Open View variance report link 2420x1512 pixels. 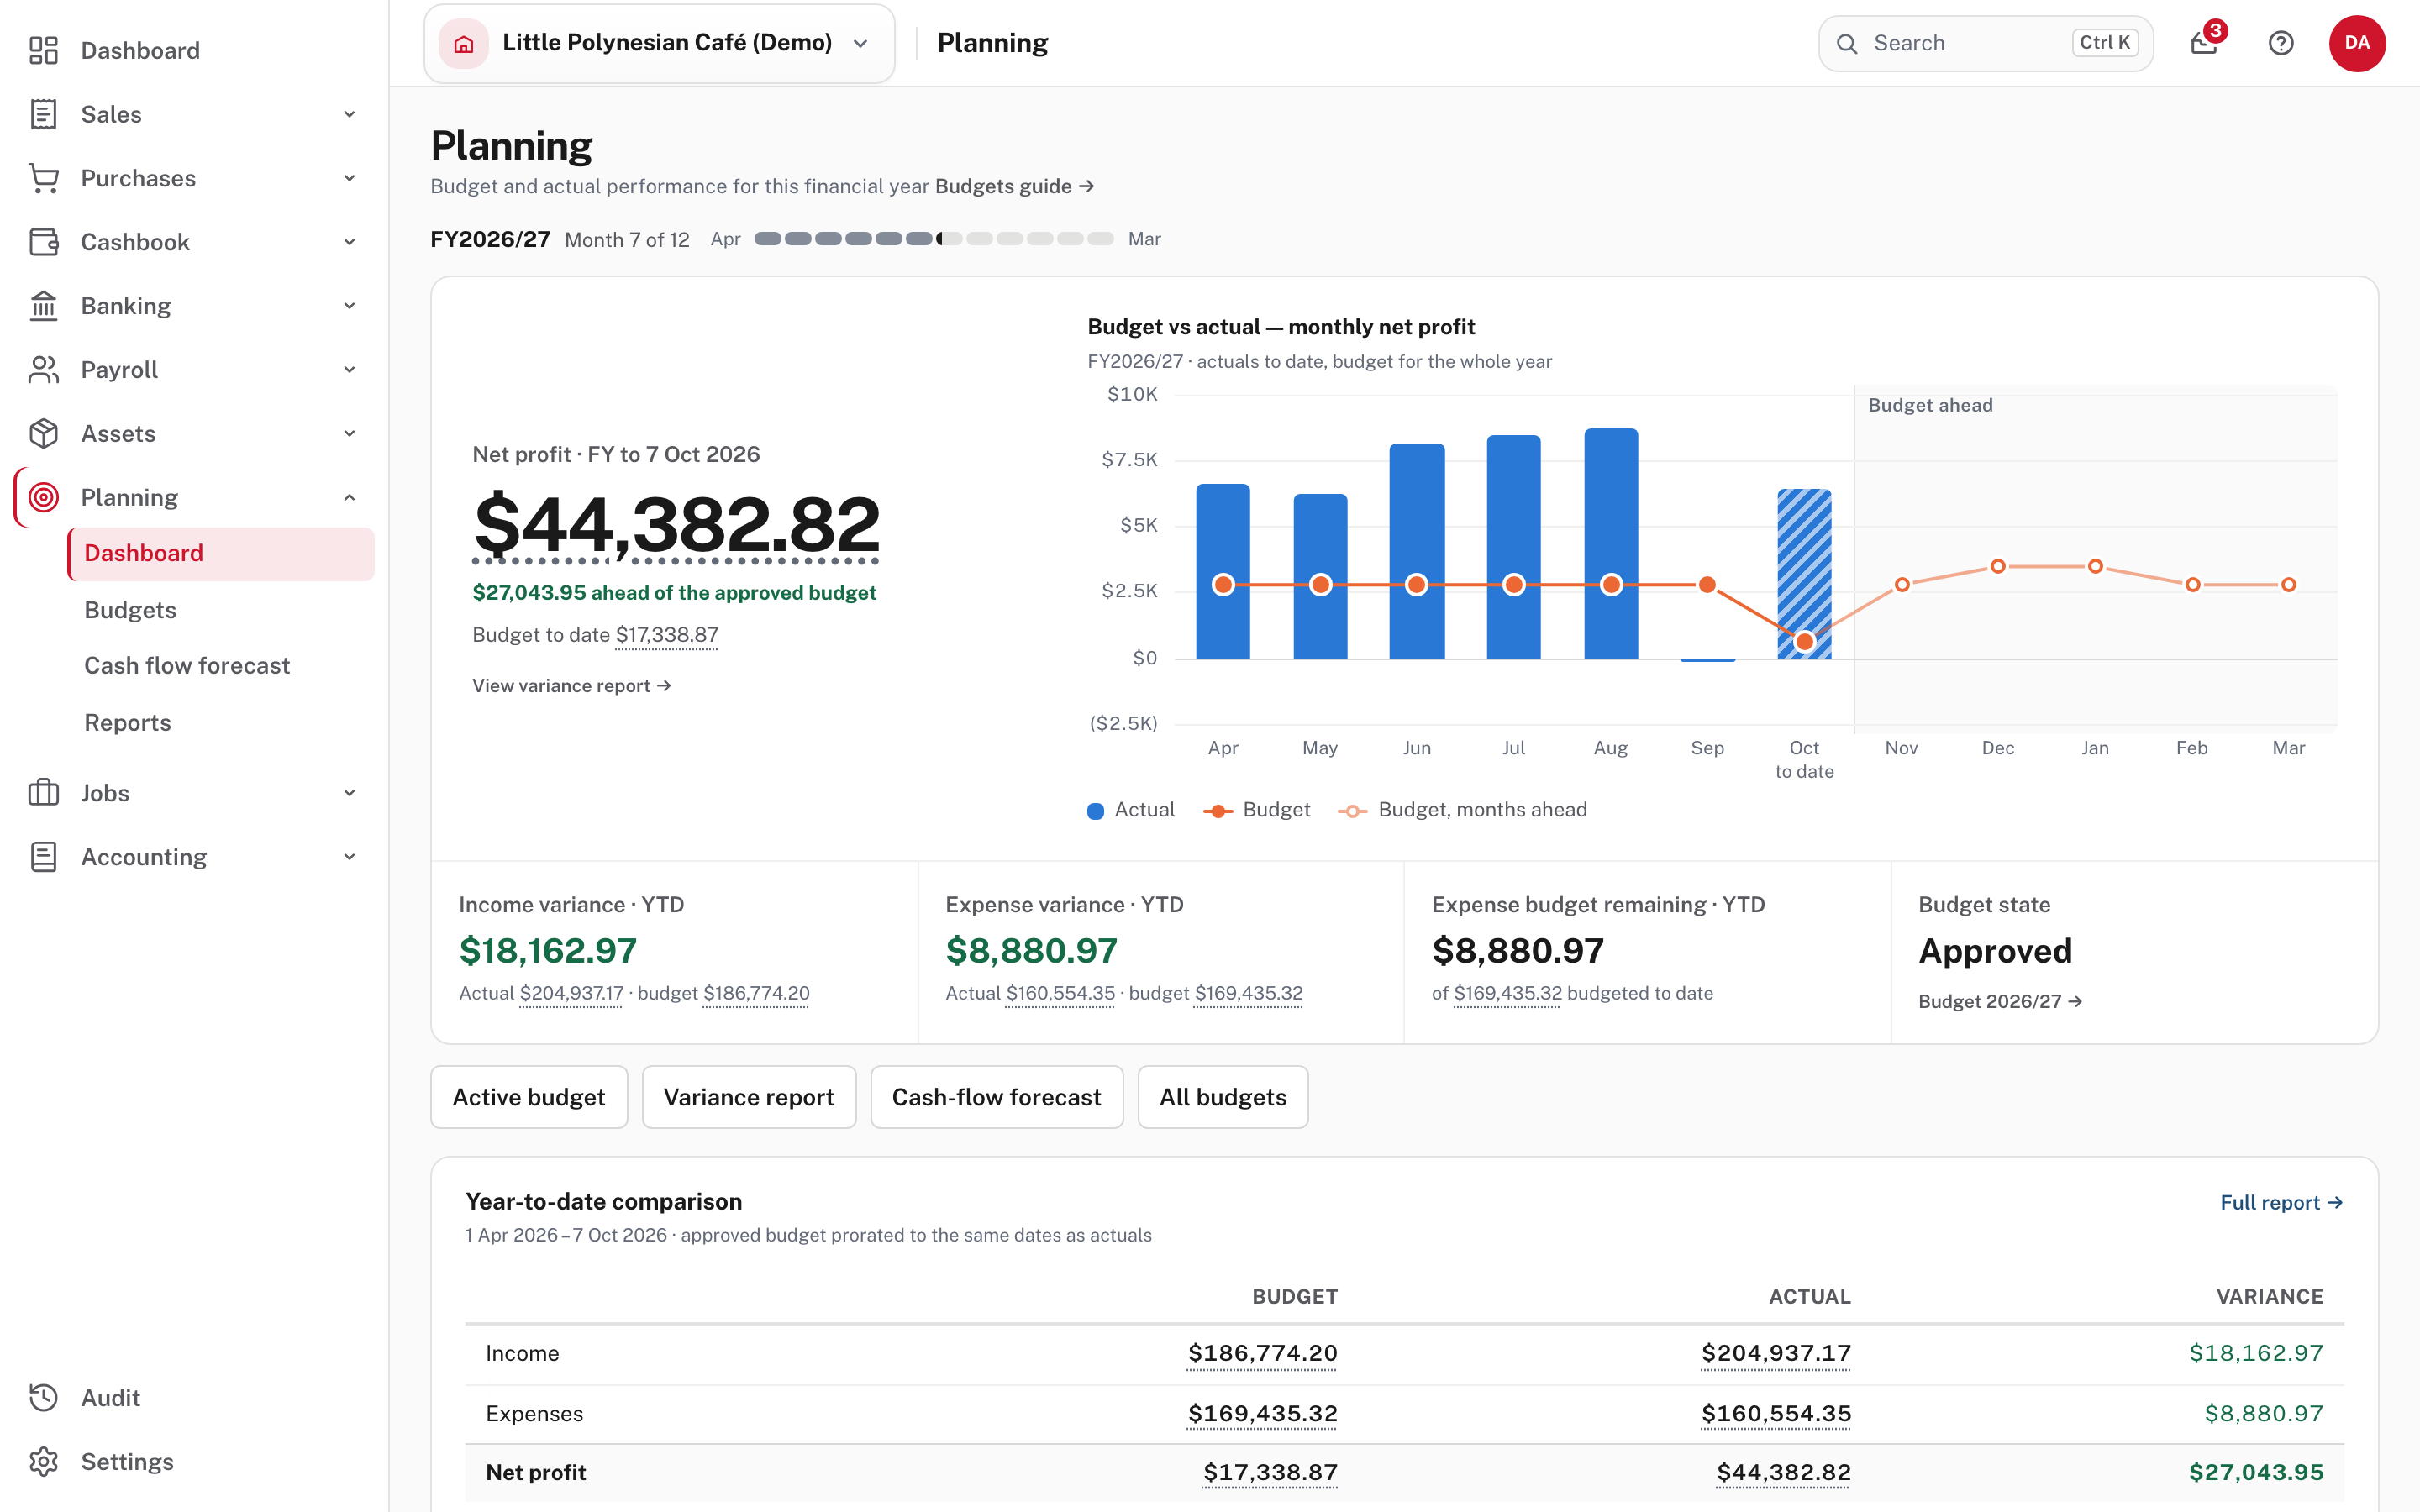571,686
